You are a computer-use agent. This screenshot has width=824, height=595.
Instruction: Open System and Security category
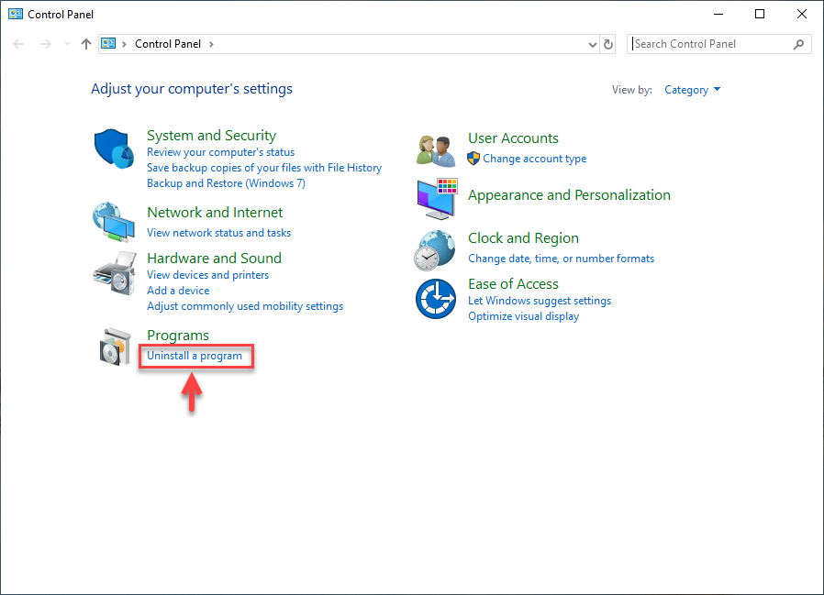coord(211,136)
